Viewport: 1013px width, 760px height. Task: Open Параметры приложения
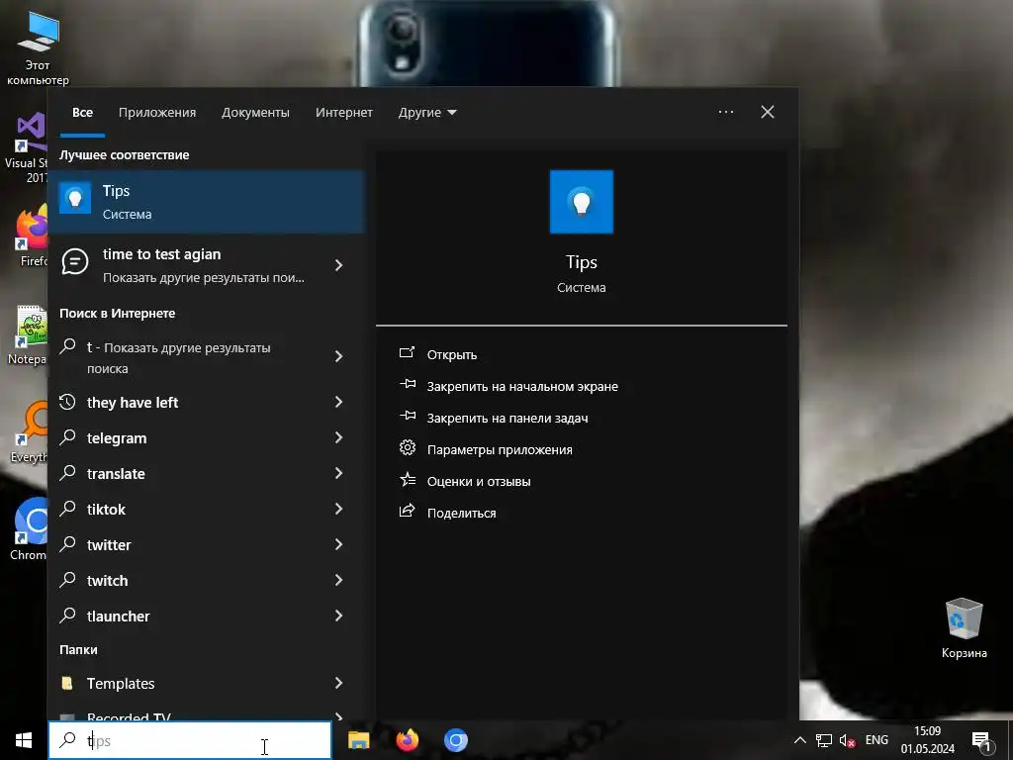pos(500,450)
